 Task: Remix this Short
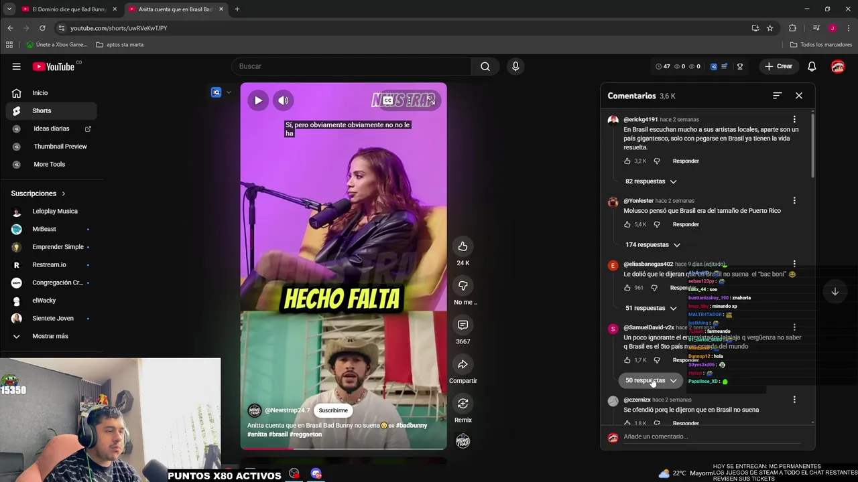463,403
